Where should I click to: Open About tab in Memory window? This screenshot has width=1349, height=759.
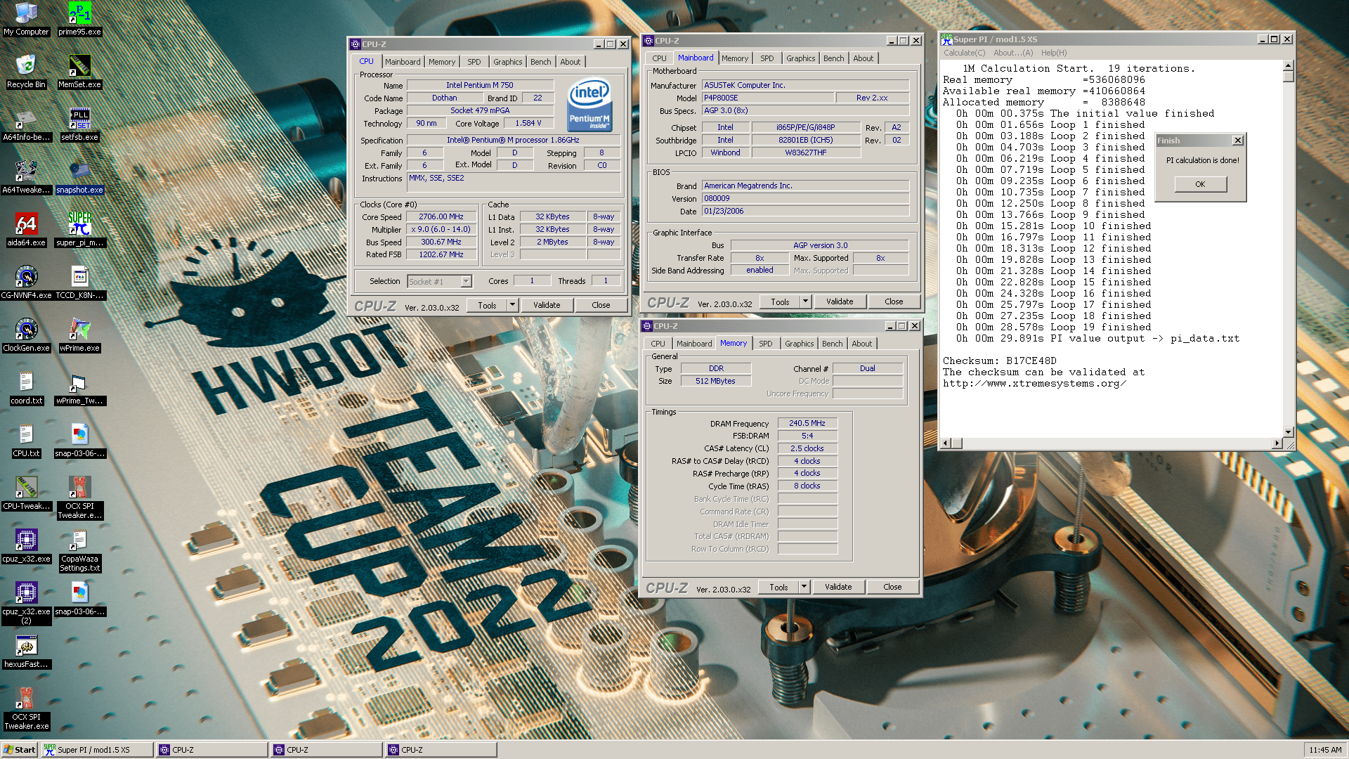tap(861, 344)
